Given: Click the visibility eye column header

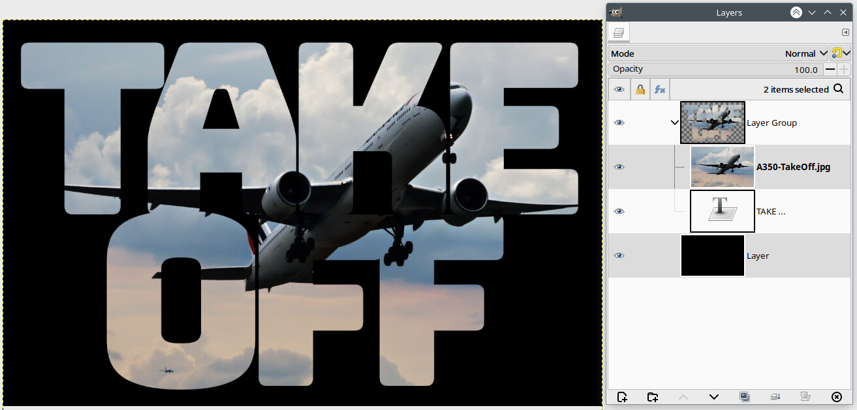Looking at the screenshot, I should pos(619,89).
